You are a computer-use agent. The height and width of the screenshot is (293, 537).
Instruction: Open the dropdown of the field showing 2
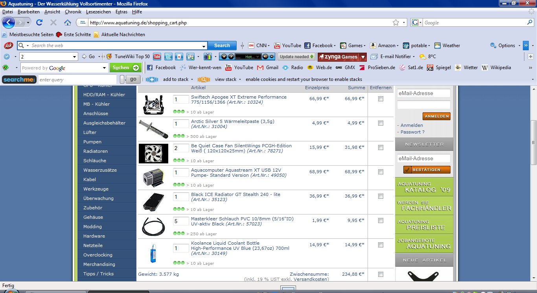(x=75, y=57)
